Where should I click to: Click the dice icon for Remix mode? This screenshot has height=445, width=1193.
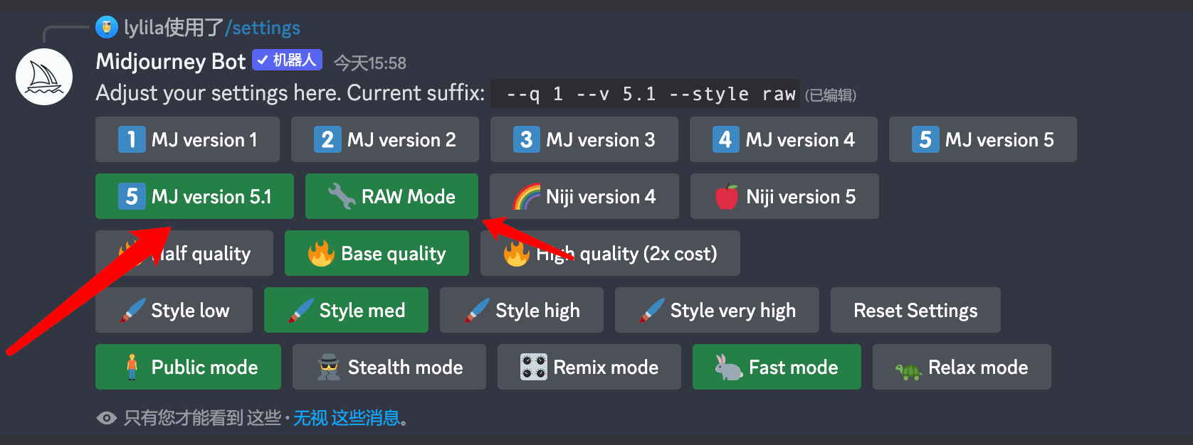pyautogui.click(x=533, y=367)
